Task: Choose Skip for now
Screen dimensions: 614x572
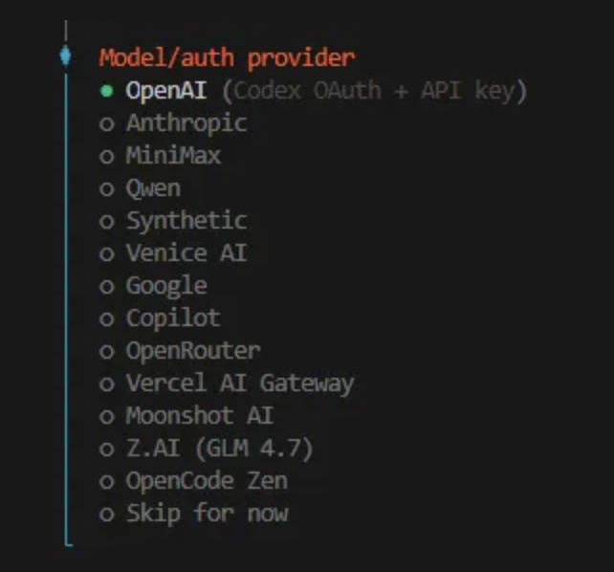Action: pyautogui.click(x=207, y=514)
